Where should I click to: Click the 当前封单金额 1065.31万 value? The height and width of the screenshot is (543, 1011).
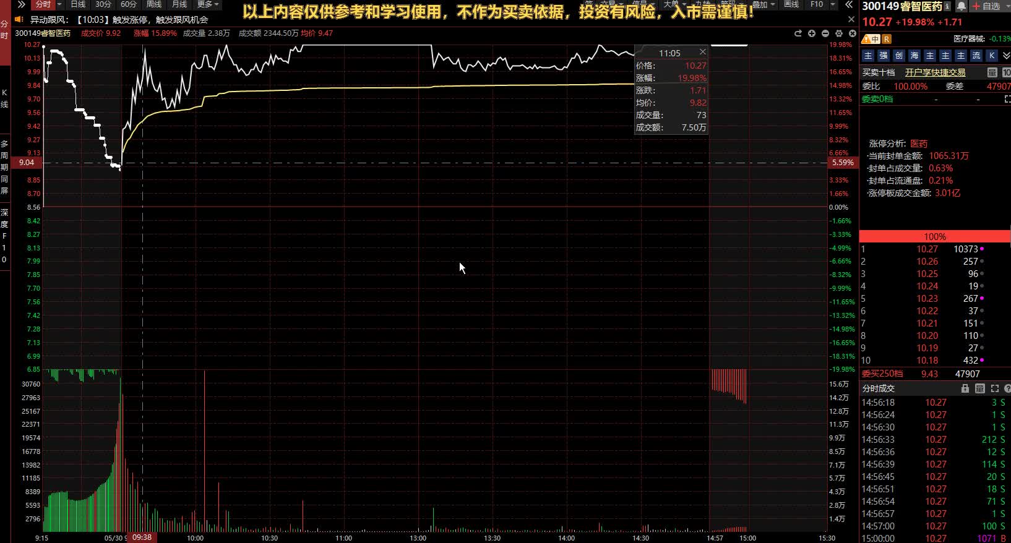pyautogui.click(x=949, y=156)
